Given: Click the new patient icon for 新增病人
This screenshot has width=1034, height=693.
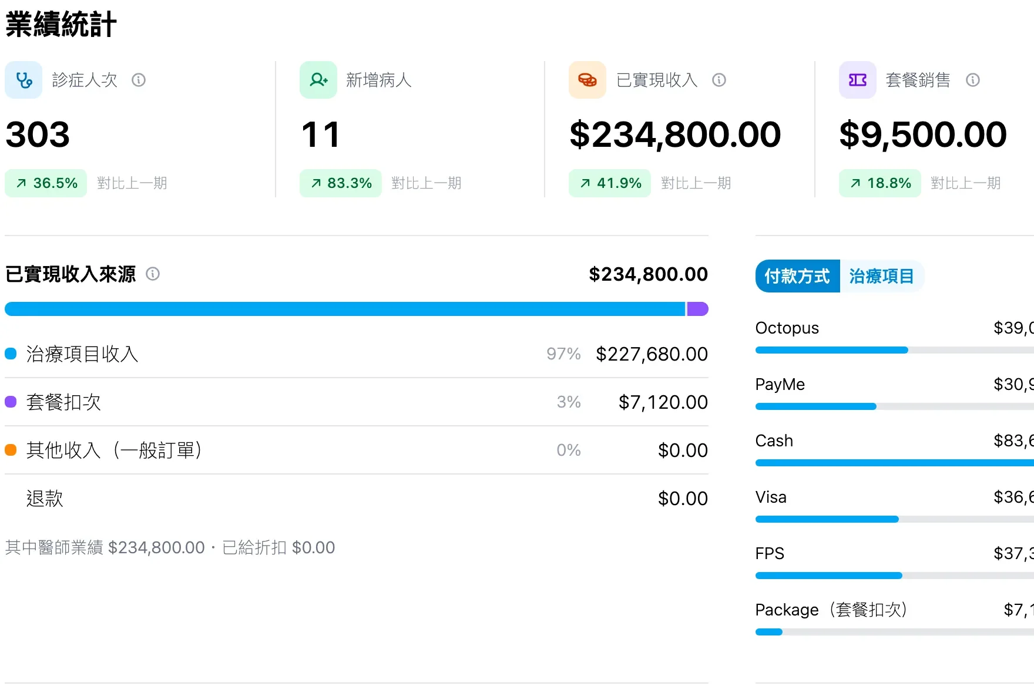Looking at the screenshot, I should (318, 80).
